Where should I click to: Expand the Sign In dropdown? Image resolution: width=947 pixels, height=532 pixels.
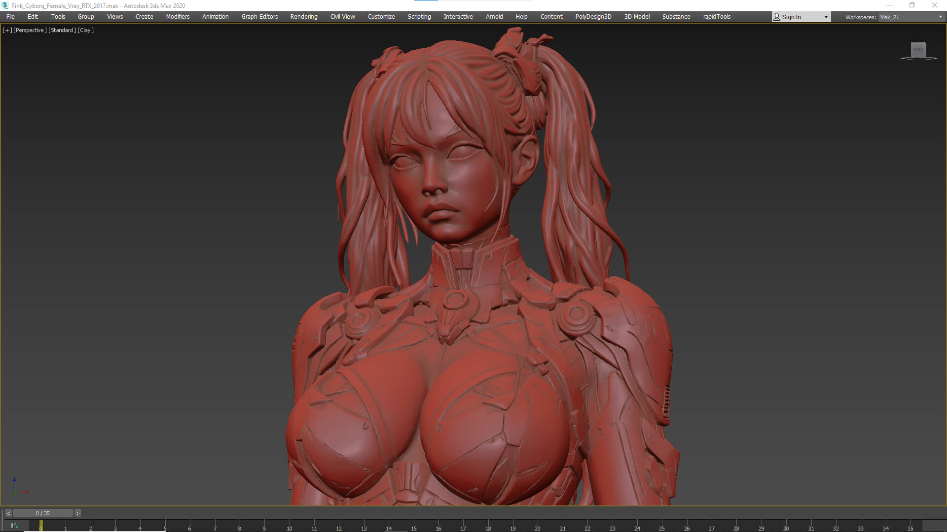pos(801,17)
